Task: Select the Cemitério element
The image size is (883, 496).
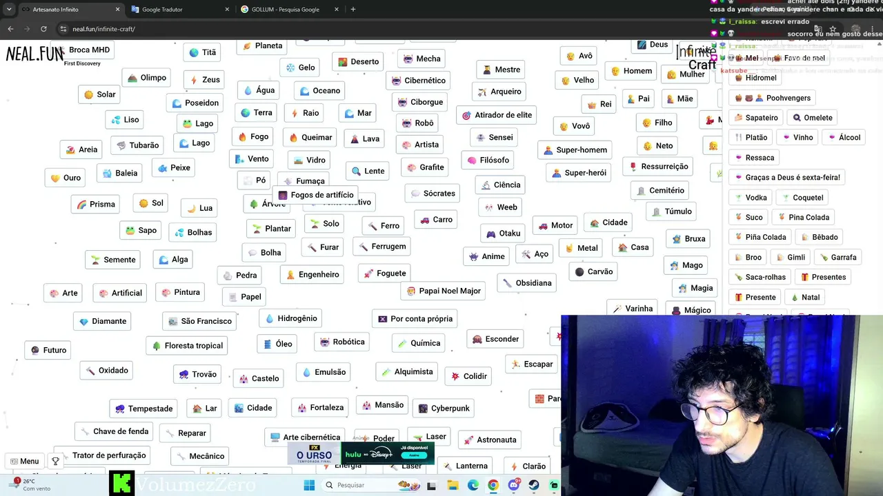Action: (x=659, y=190)
